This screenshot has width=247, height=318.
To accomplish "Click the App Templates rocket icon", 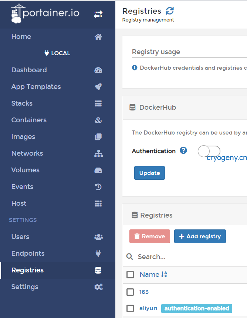I will click(98, 87).
